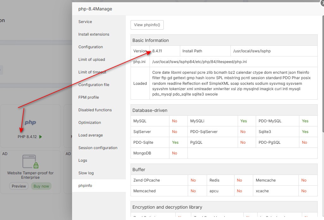
Task: Click Buy now for Website Tamper-proof
Action: coord(41,186)
